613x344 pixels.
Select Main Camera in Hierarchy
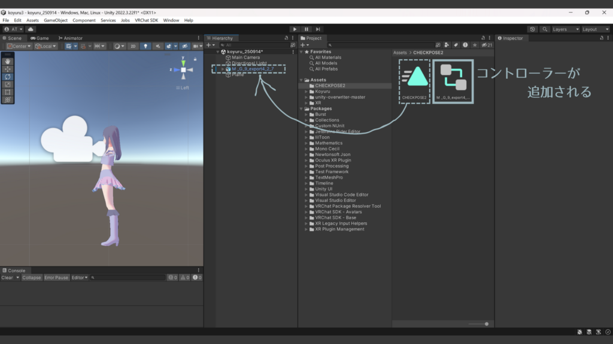245,57
